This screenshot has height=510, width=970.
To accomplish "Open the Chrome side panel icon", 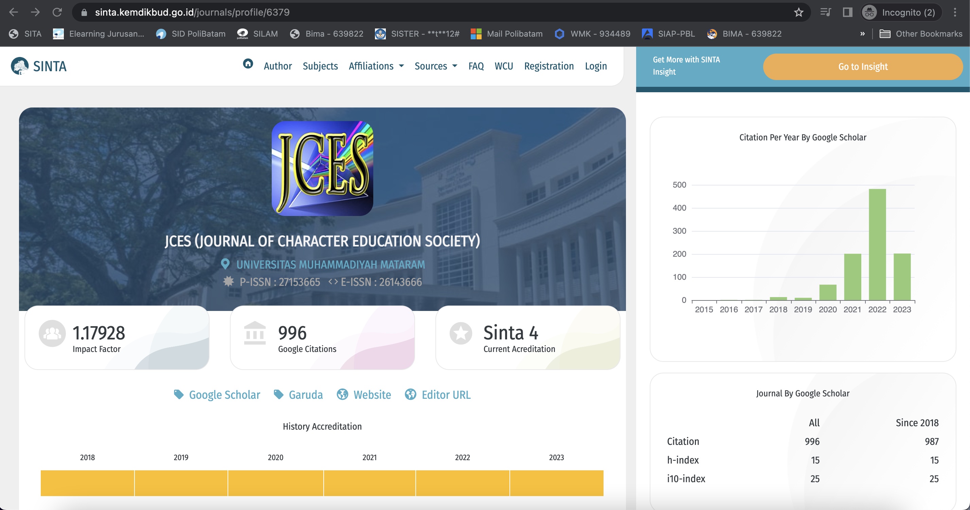I will point(847,13).
